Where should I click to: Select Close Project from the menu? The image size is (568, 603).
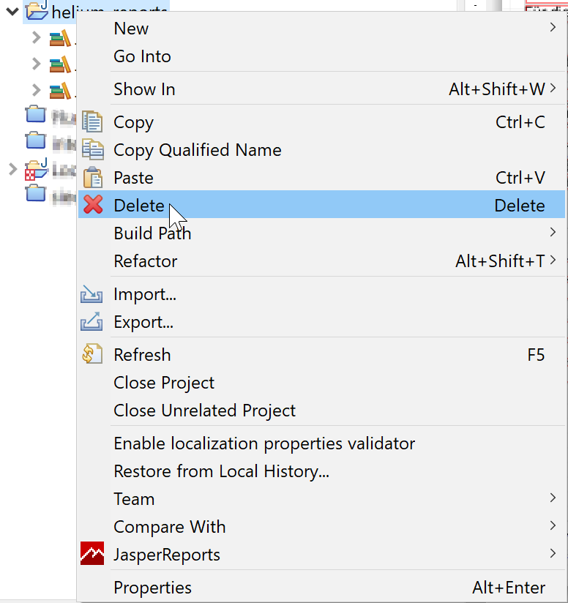click(x=164, y=383)
